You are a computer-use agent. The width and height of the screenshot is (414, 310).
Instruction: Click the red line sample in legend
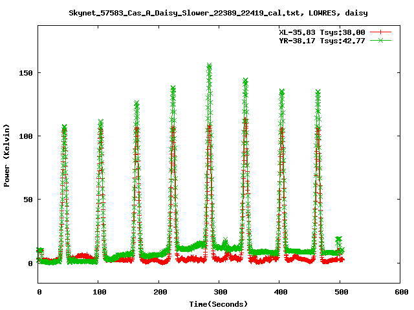tap(380, 32)
